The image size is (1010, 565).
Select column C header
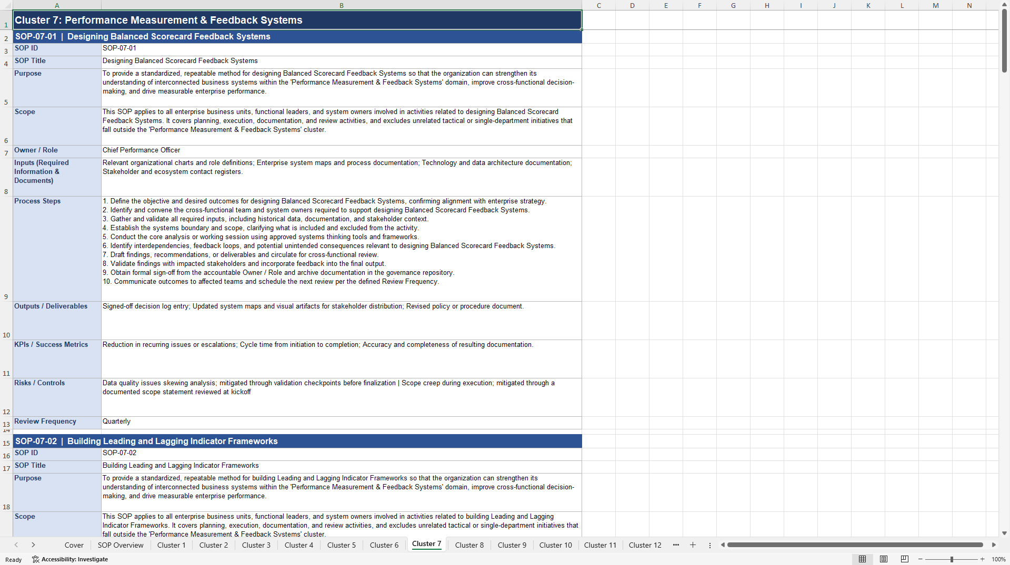click(599, 5)
